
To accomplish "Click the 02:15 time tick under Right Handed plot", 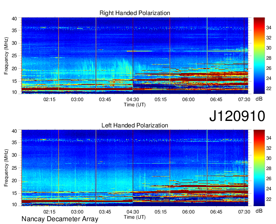I will coord(50,99).
